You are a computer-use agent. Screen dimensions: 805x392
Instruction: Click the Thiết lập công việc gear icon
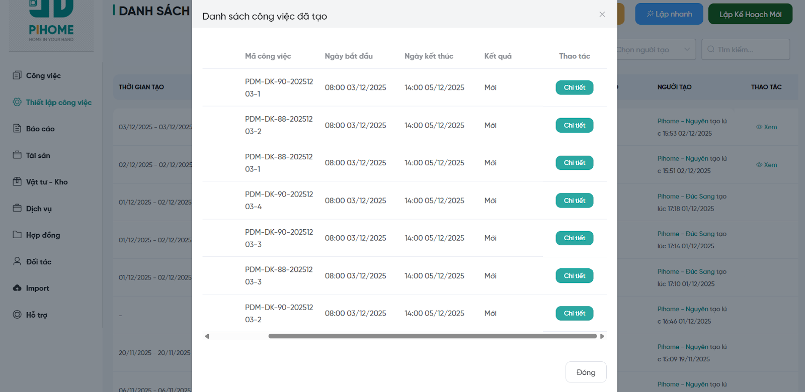(17, 102)
